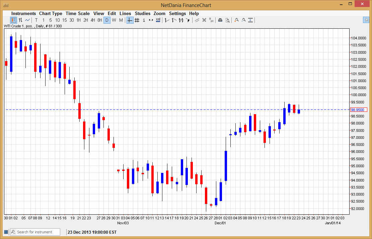
Task: Open the Studies menu
Action: [143, 13]
